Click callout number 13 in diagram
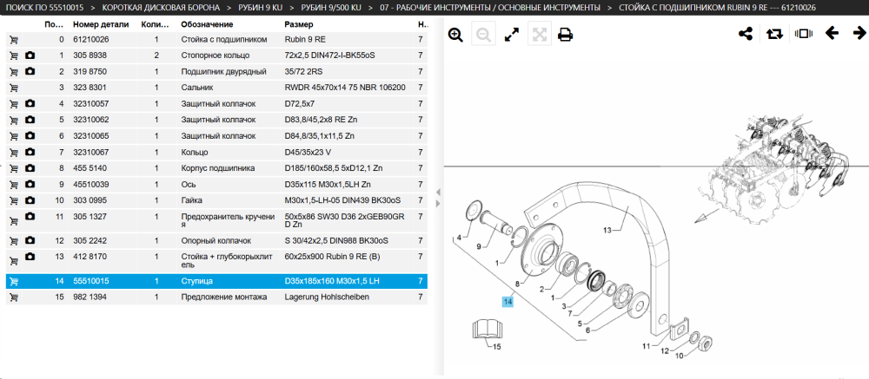869x379 pixels. (x=607, y=230)
